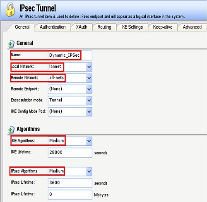Open the Keep-alive tab
This screenshot has height=202, width=207.
point(163,27)
